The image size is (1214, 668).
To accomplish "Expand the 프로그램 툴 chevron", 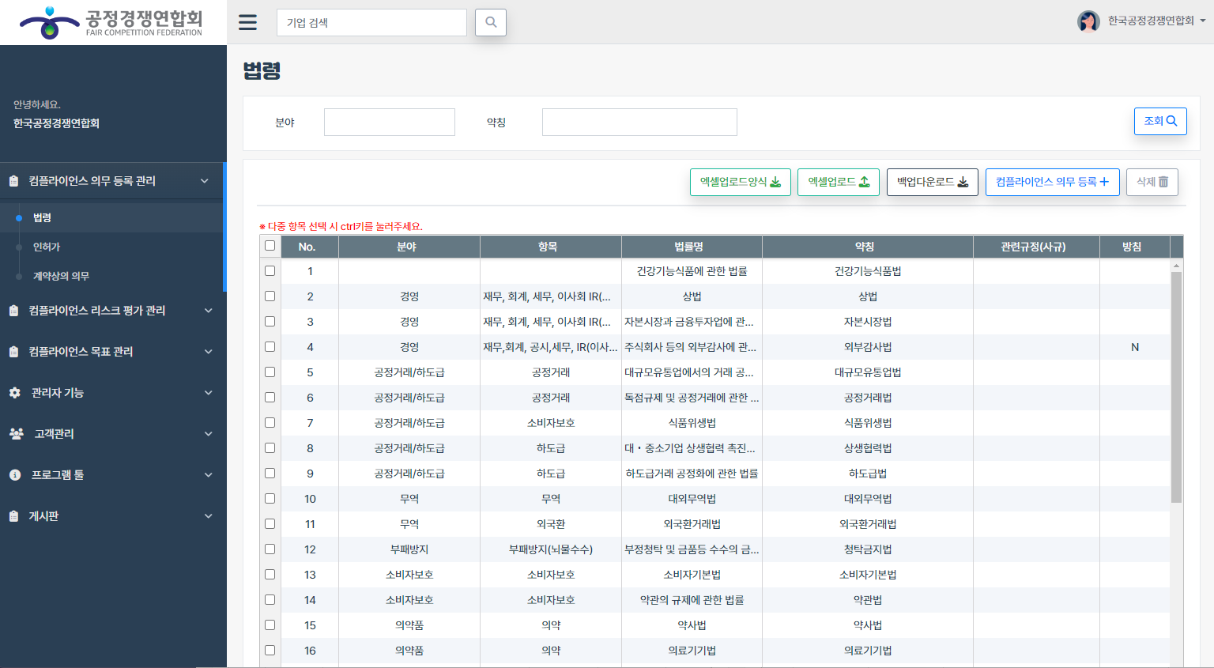I will (209, 475).
